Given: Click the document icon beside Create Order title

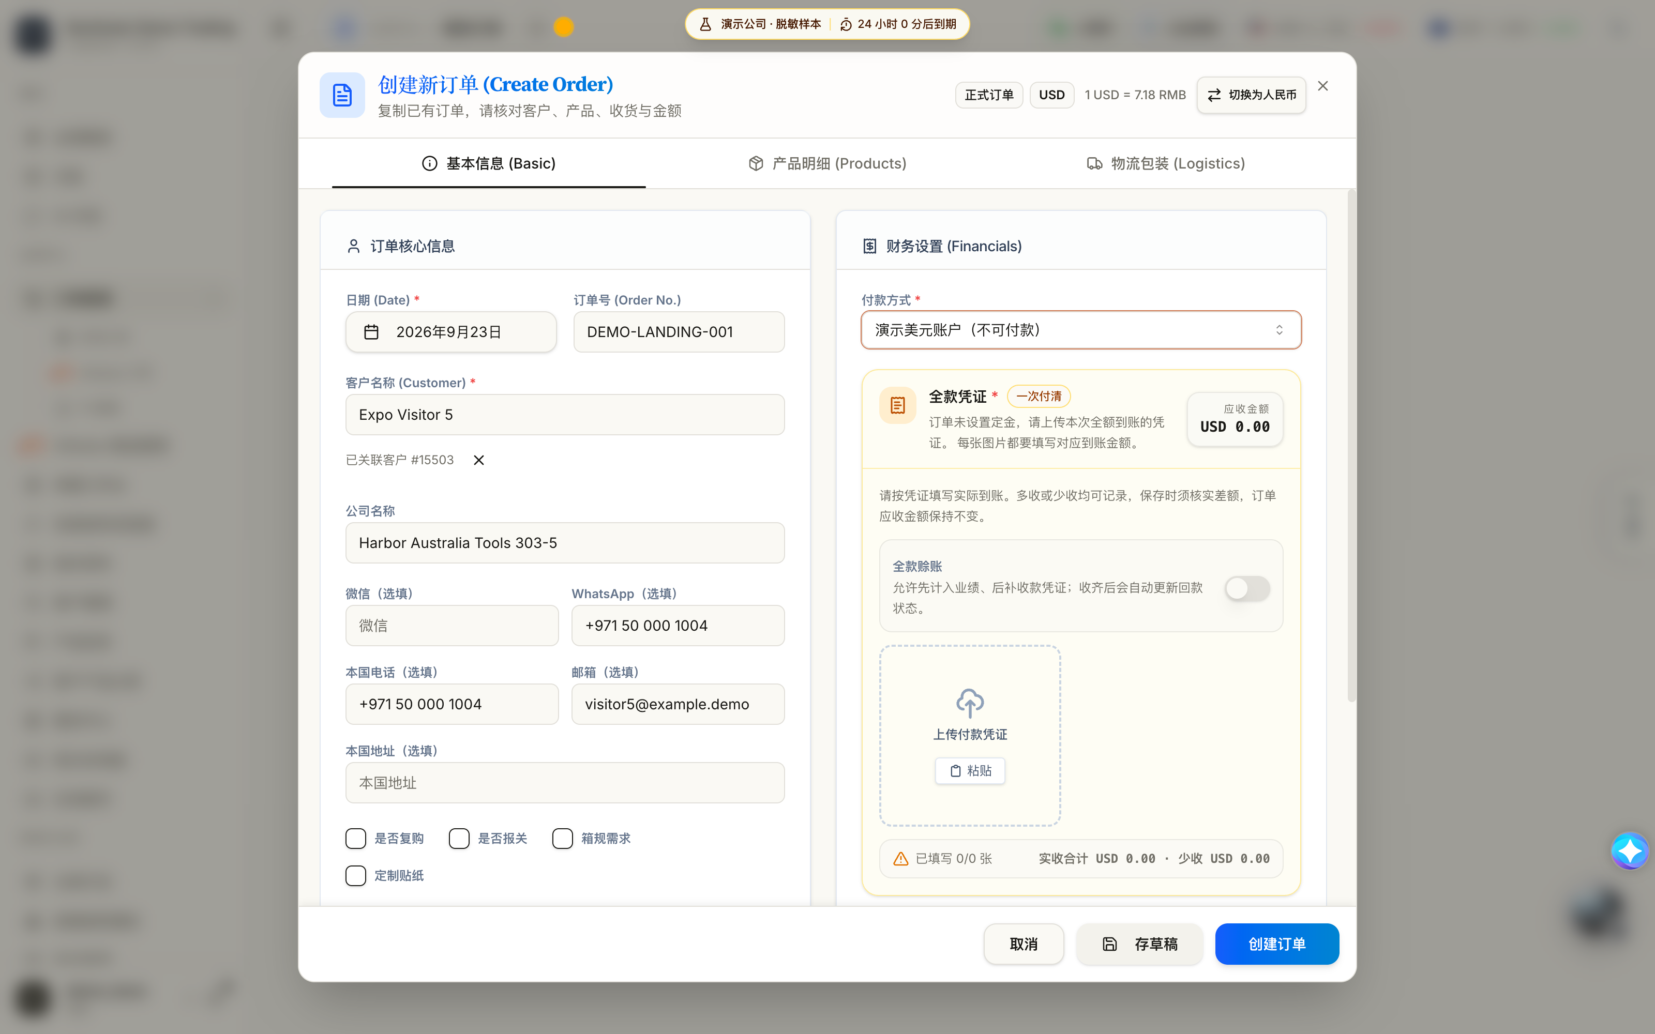Looking at the screenshot, I should tap(342, 95).
